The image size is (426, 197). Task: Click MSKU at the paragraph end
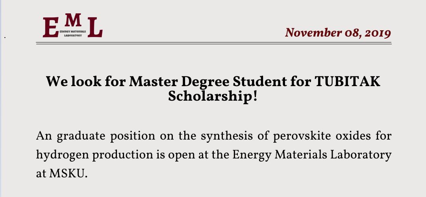[68, 174]
